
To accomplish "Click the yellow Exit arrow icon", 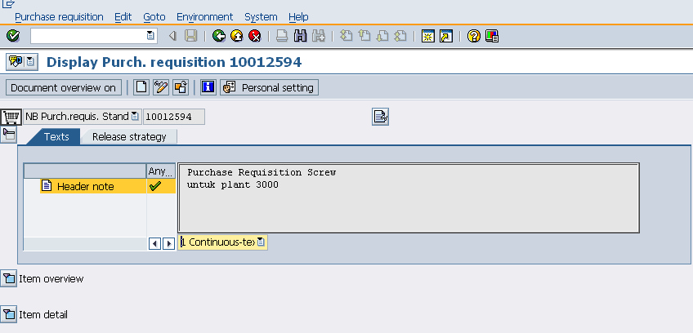I will tap(236, 36).
